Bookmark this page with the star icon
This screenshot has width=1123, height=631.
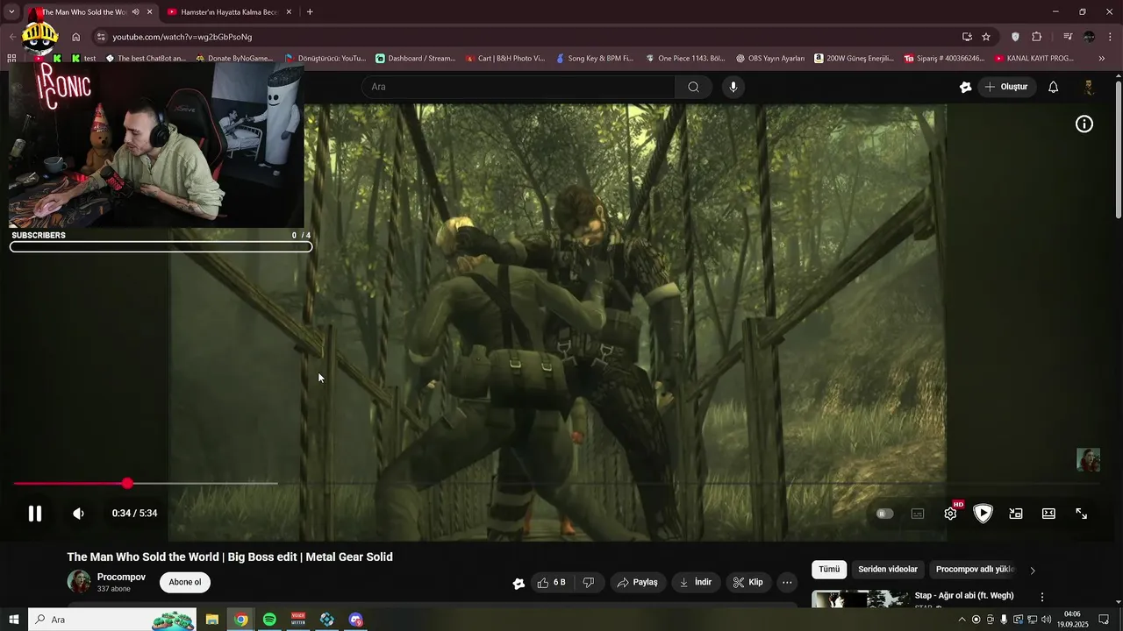coord(986,37)
